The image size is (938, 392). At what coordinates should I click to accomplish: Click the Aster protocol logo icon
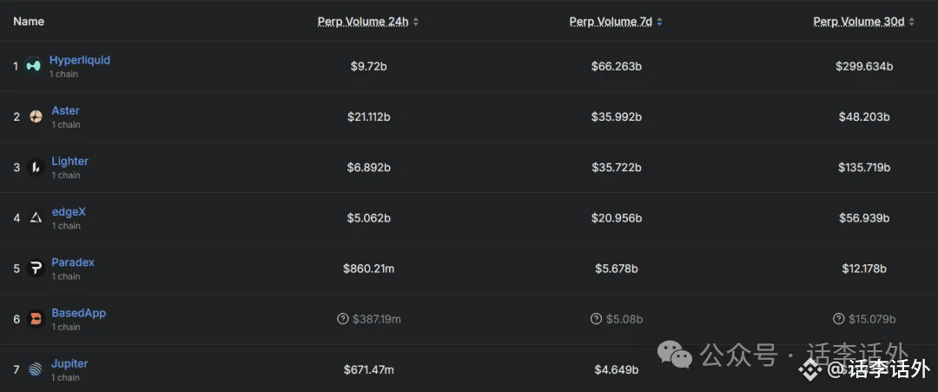36,116
